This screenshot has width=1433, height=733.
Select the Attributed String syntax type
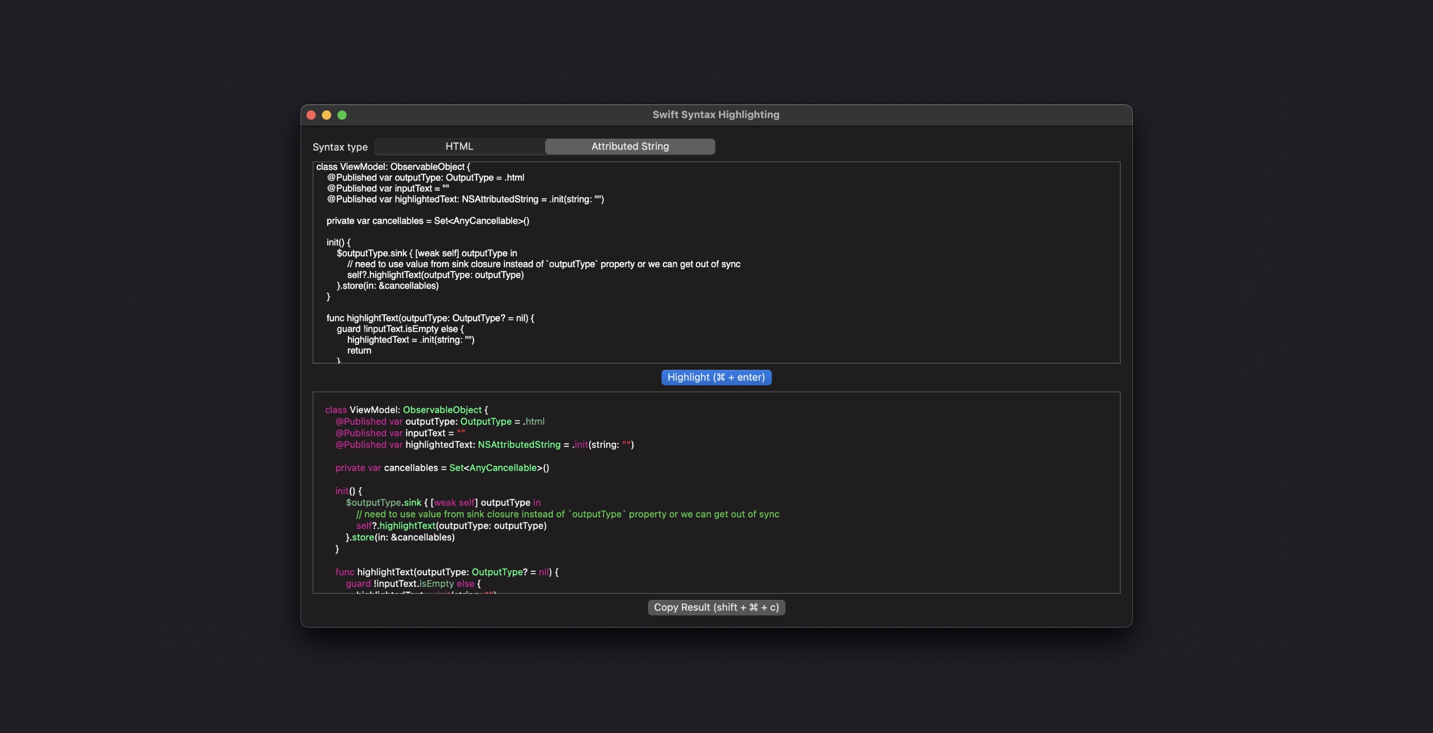coord(629,146)
